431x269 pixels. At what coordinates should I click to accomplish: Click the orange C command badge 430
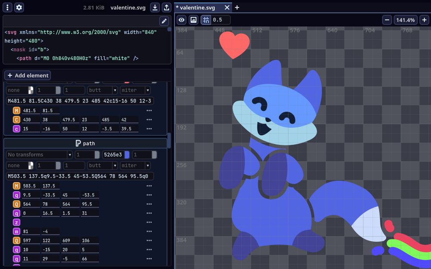[x=16, y=119]
